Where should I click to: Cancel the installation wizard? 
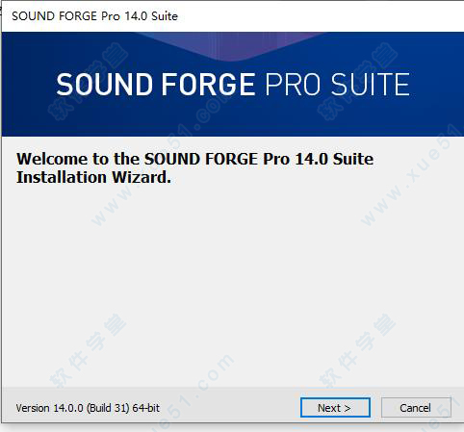pyautogui.click(x=416, y=408)
